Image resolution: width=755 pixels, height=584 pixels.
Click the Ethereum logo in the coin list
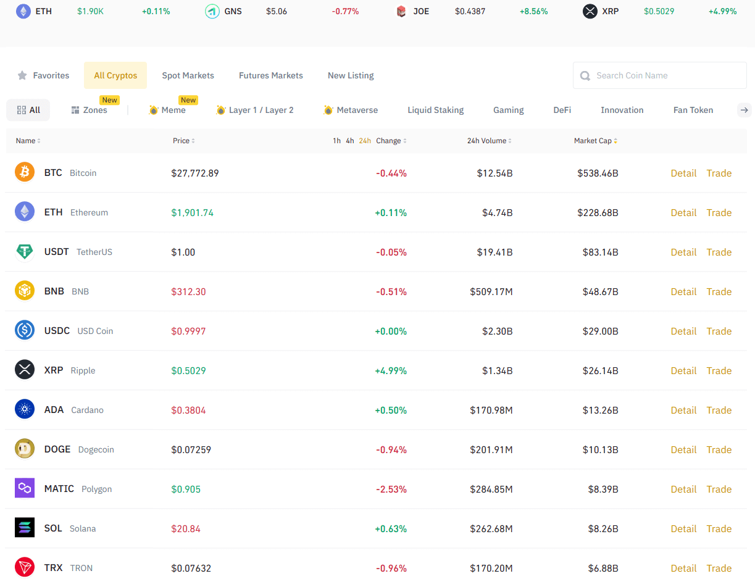(x=24, y=212)
